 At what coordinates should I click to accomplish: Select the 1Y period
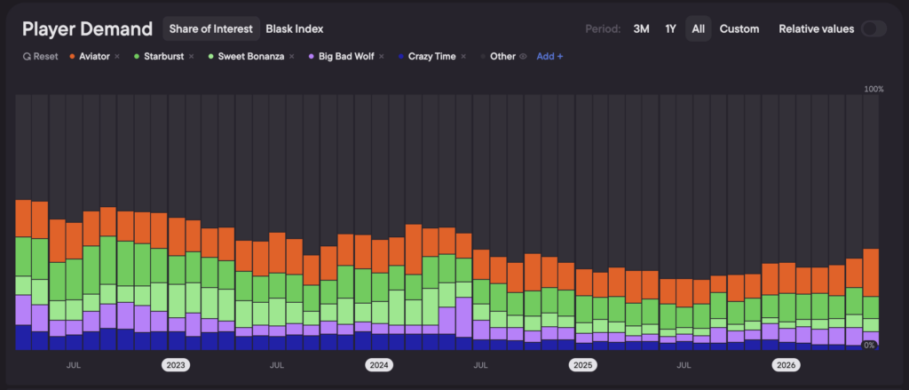pyautogui.click(x=670, y=28)
